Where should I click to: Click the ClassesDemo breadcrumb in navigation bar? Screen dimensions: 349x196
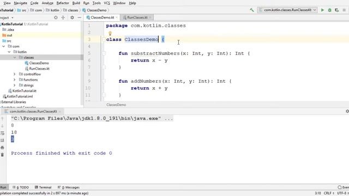coord(94,10)
